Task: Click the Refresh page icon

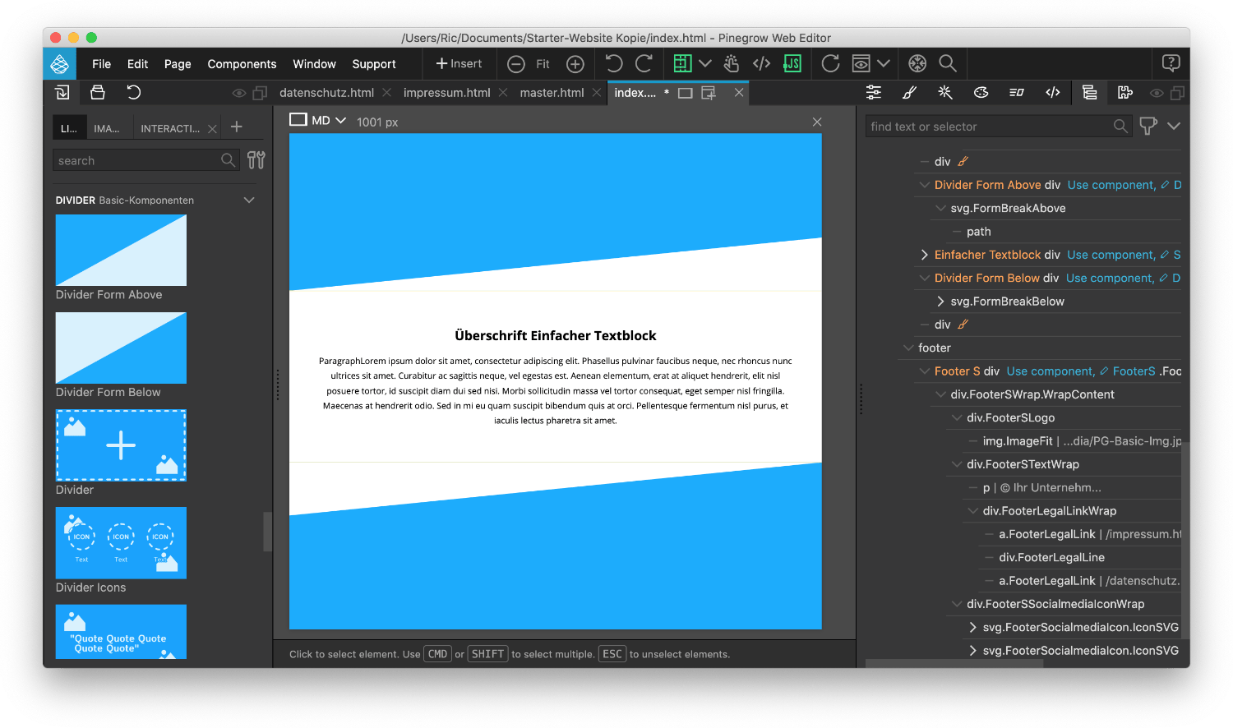Action: pos(830,63)
